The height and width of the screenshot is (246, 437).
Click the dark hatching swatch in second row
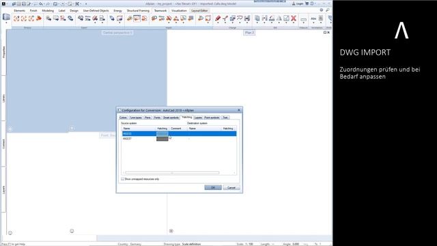pos(163,139)
